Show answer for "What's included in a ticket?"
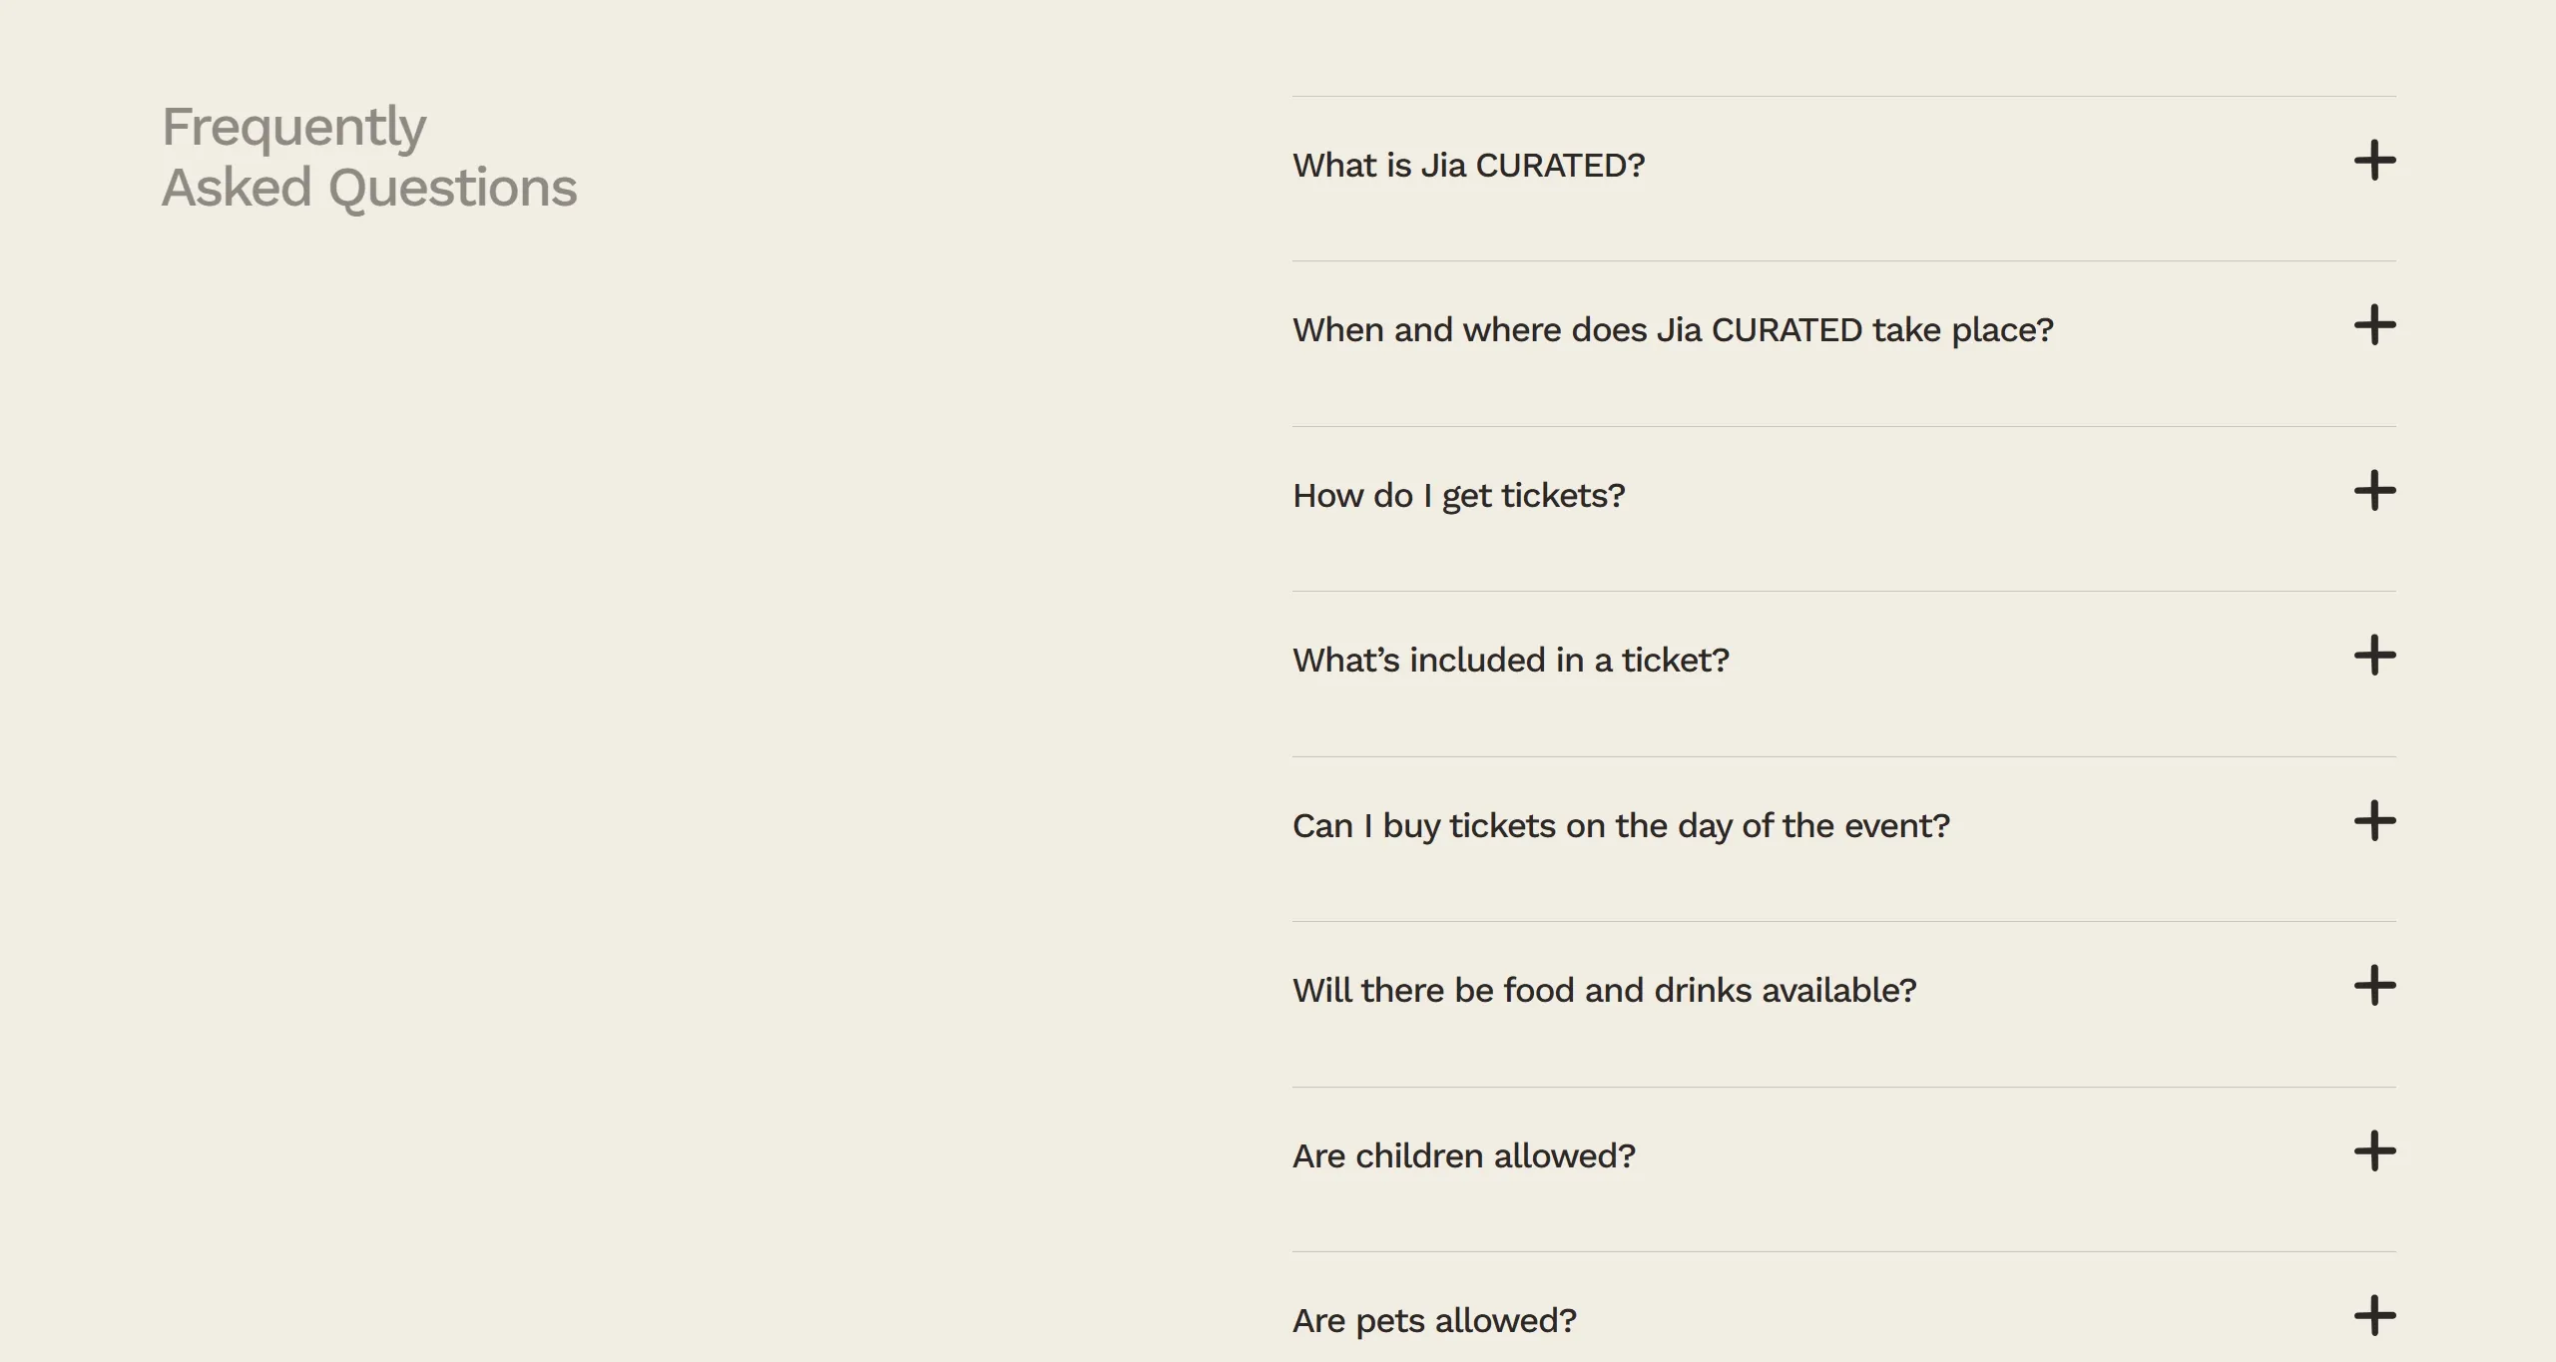The image size is (2556, 1362). click(1510, 661)
